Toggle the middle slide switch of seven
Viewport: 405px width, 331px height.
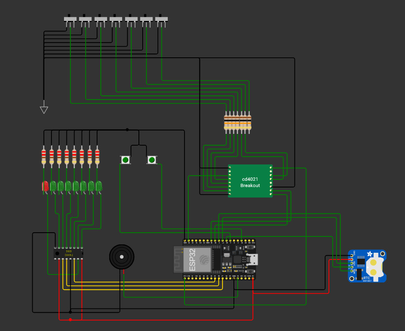116,21
